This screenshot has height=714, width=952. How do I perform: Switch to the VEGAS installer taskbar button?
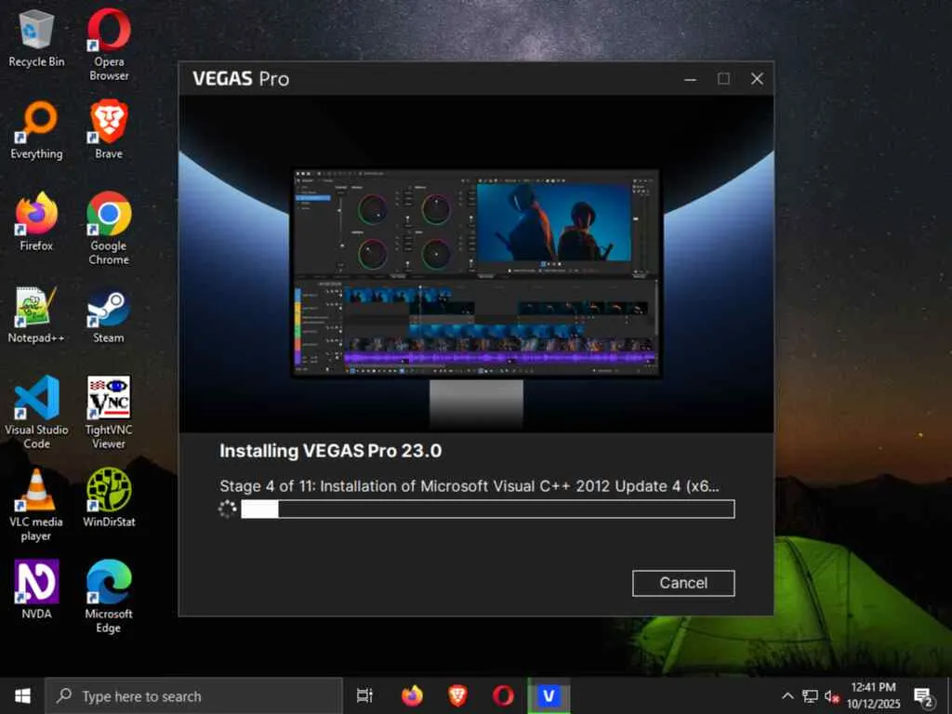(549, 695)
